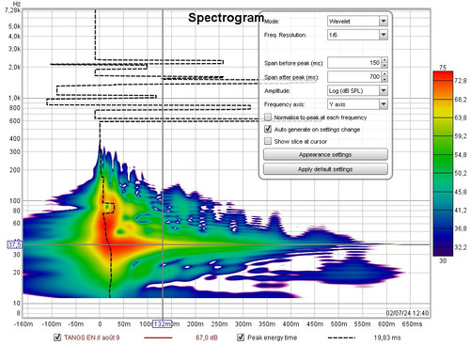Open Appearance settings
This screenshot has height=345, width=470.
point(325,154)
